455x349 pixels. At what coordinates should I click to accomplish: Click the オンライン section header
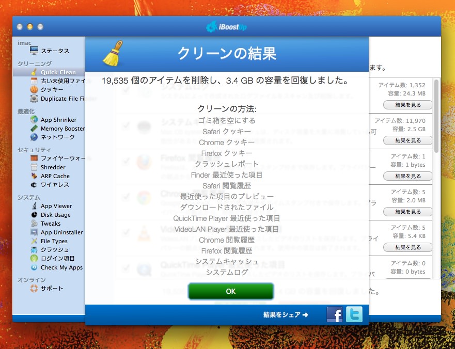[32, 280]
